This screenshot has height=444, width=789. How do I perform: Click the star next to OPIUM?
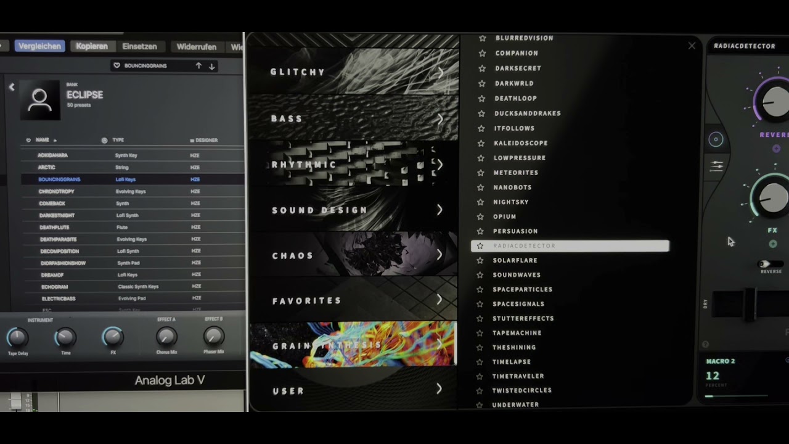tap(481, 217)
